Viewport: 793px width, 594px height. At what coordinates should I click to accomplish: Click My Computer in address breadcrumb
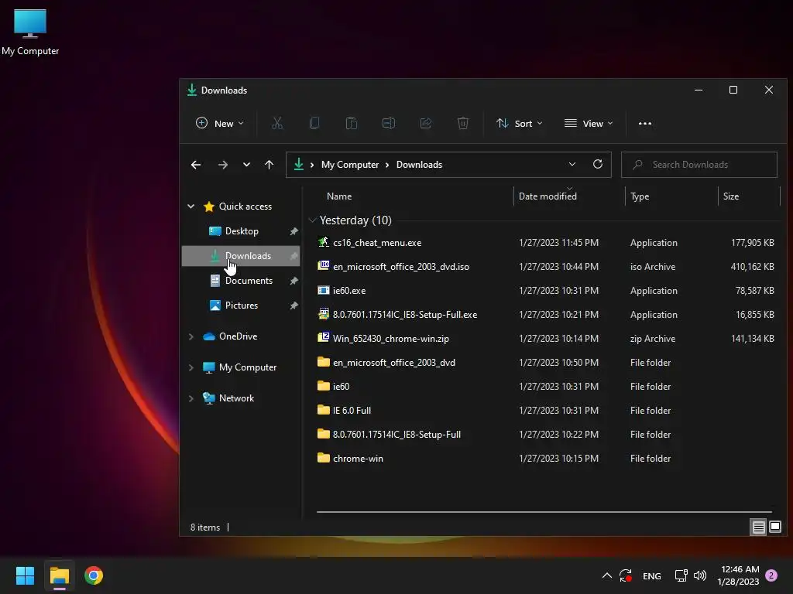point(350,165)
